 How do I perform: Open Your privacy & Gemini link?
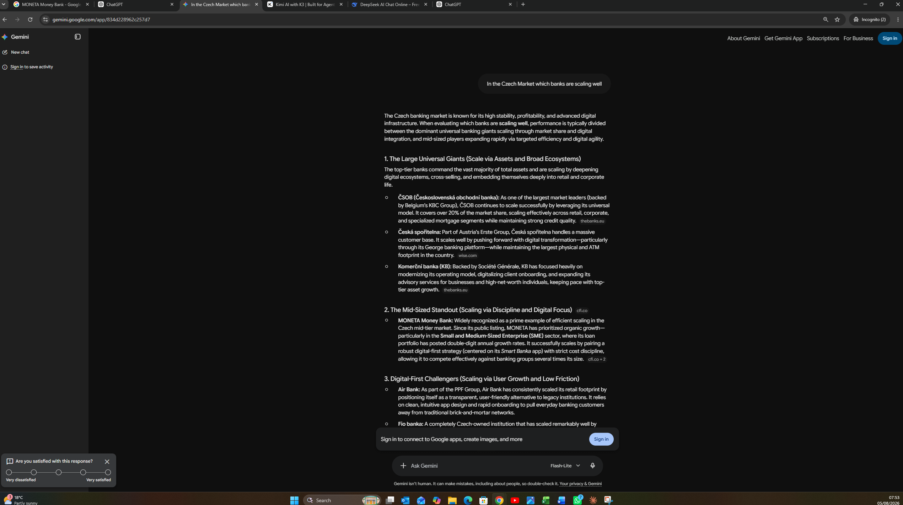point(580,484)
